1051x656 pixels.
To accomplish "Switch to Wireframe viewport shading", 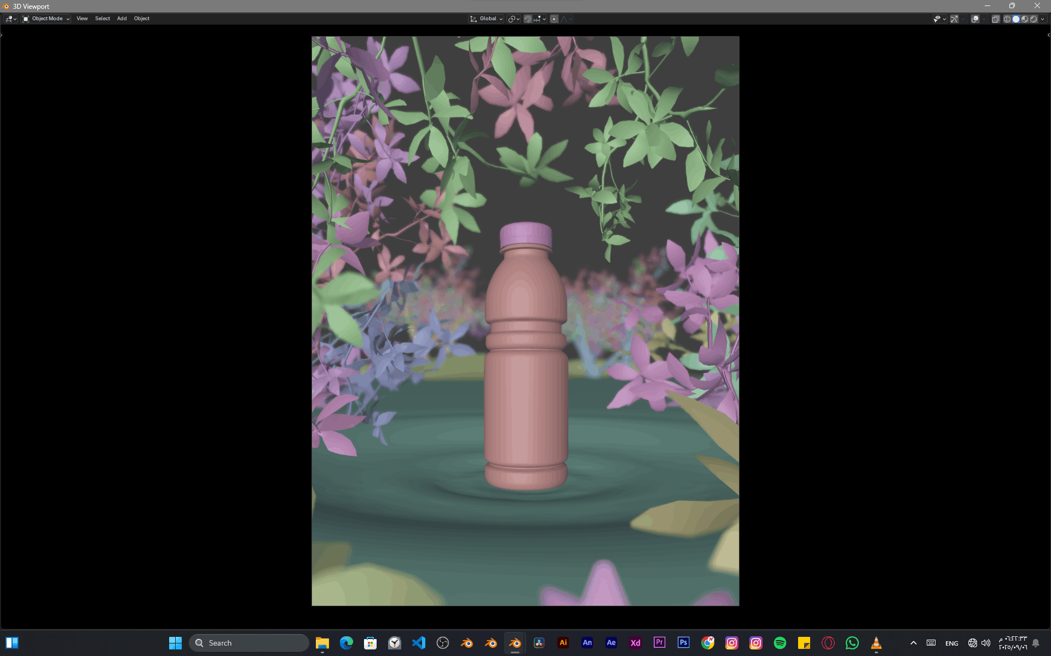I will click(x=1007, y=19).
